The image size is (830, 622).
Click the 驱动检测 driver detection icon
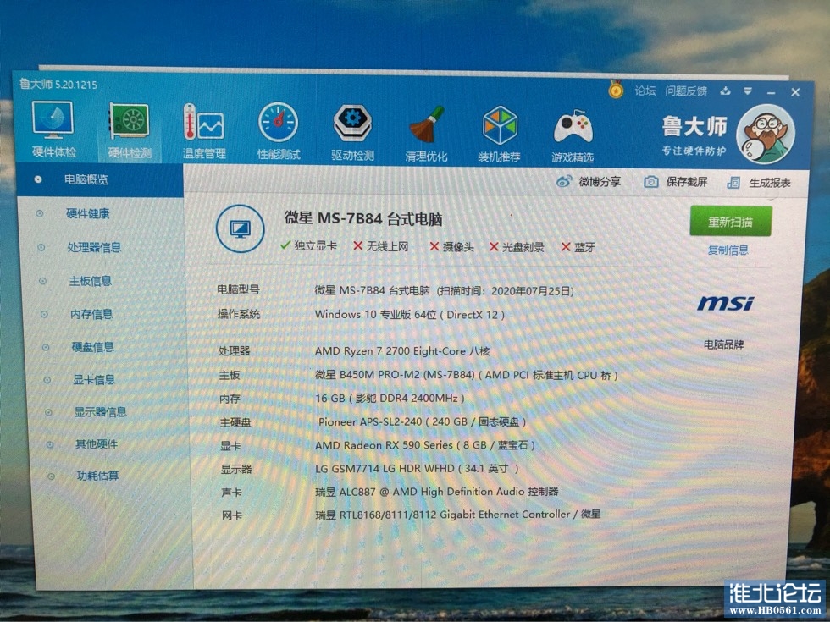[x=351, y=124]
